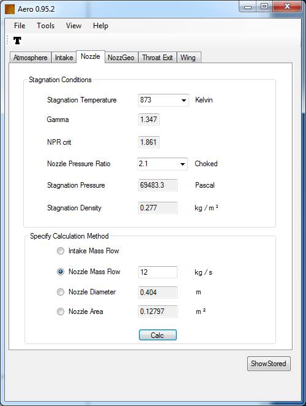The image size is (306, 406).
Task: Open the Tools menu
Action: tap(45, 26)
